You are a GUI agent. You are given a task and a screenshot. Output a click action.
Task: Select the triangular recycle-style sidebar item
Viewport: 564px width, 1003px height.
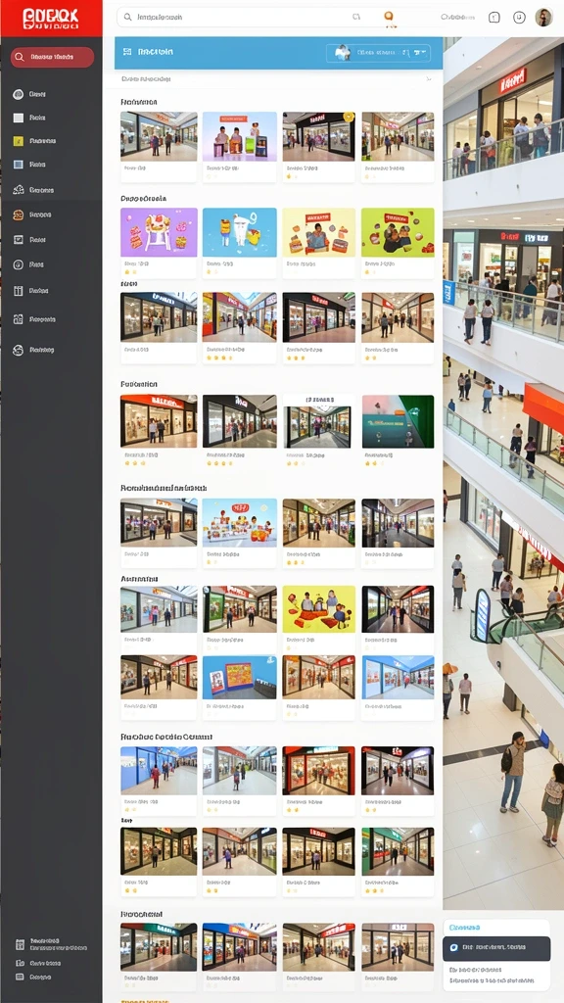click(19, 190)
